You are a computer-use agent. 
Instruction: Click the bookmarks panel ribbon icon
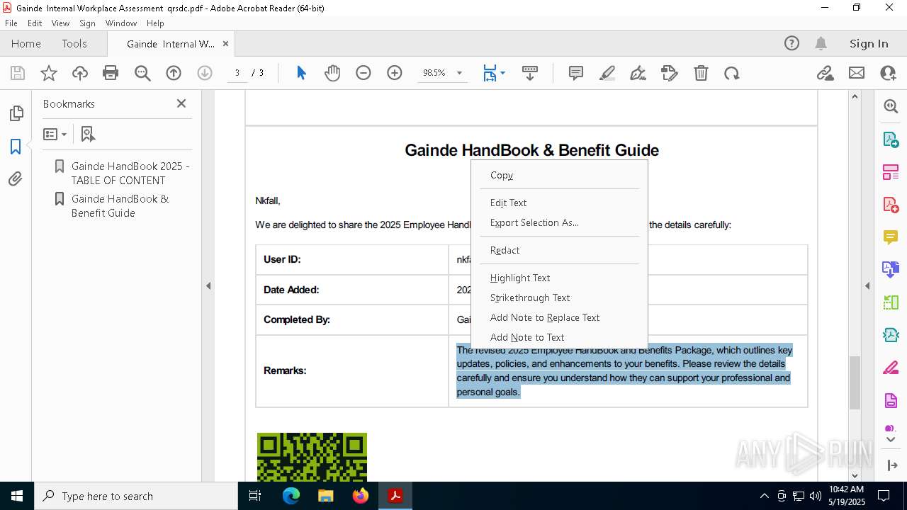[16, 147]
